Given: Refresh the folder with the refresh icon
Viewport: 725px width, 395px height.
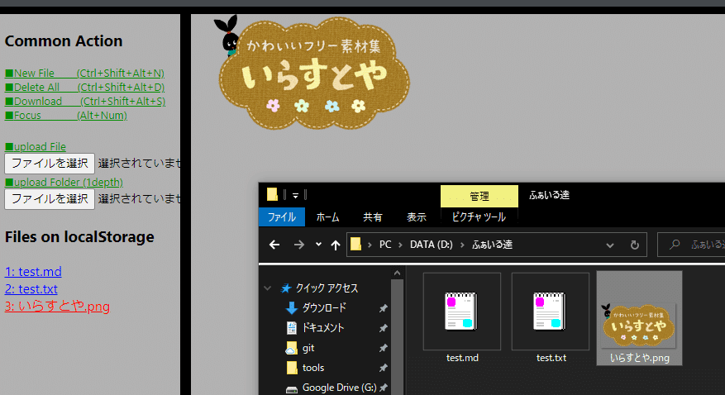Looking at the screenshot, I should tap(635, 245).
